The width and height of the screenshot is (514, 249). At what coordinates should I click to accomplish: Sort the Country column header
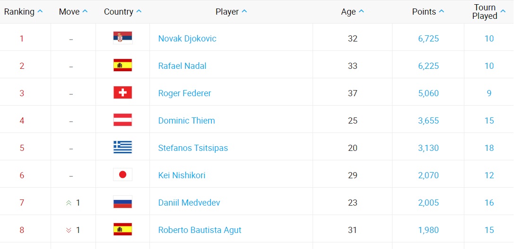(122, 12)
